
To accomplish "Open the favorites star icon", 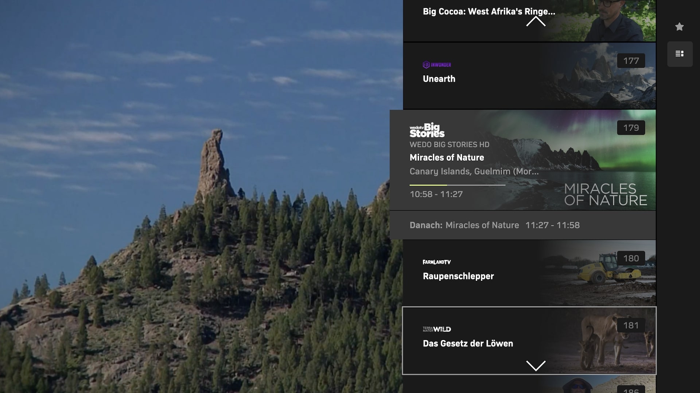I will 679,27.
